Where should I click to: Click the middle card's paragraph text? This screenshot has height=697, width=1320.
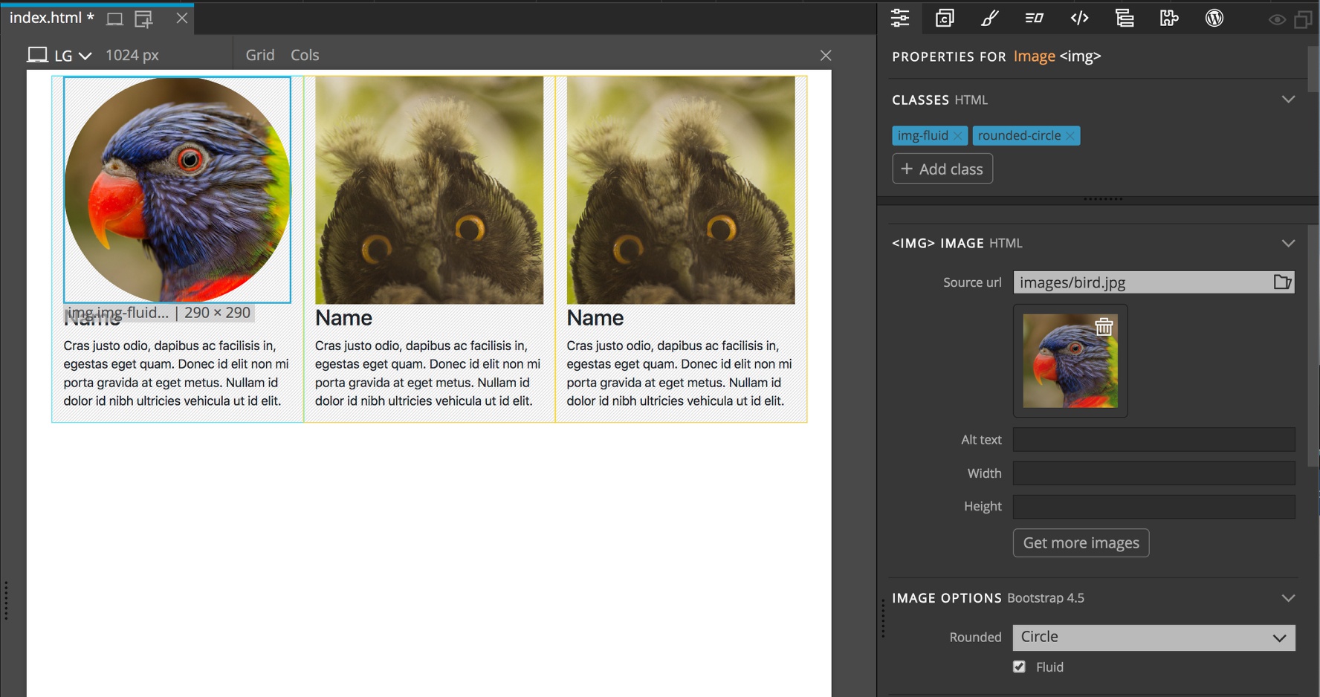pyautogui.click(x=428, y=374)
